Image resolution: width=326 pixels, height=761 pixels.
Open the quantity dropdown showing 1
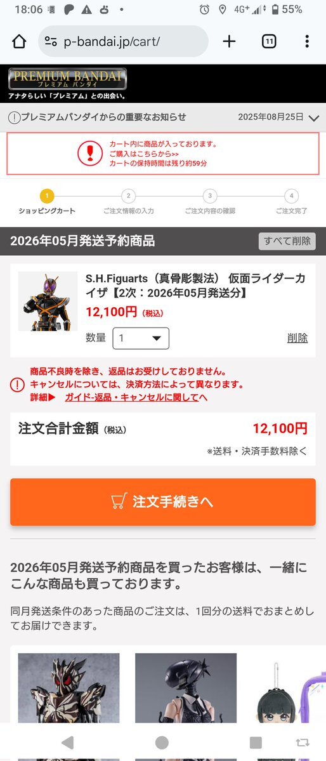tap(141, 338)
